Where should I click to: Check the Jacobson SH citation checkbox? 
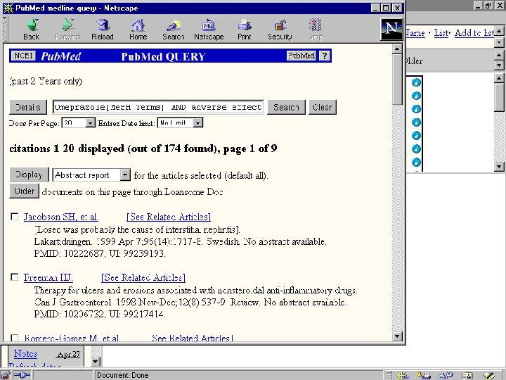pyautogui.click(x=15, y=216)
